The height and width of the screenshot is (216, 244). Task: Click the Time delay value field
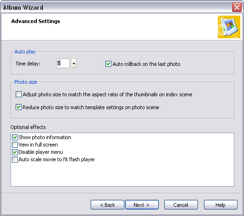coord(63,64)
